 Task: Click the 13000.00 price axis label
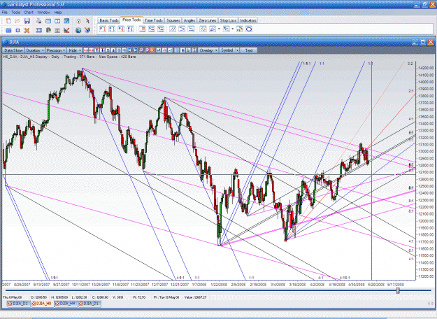[426, 151]
